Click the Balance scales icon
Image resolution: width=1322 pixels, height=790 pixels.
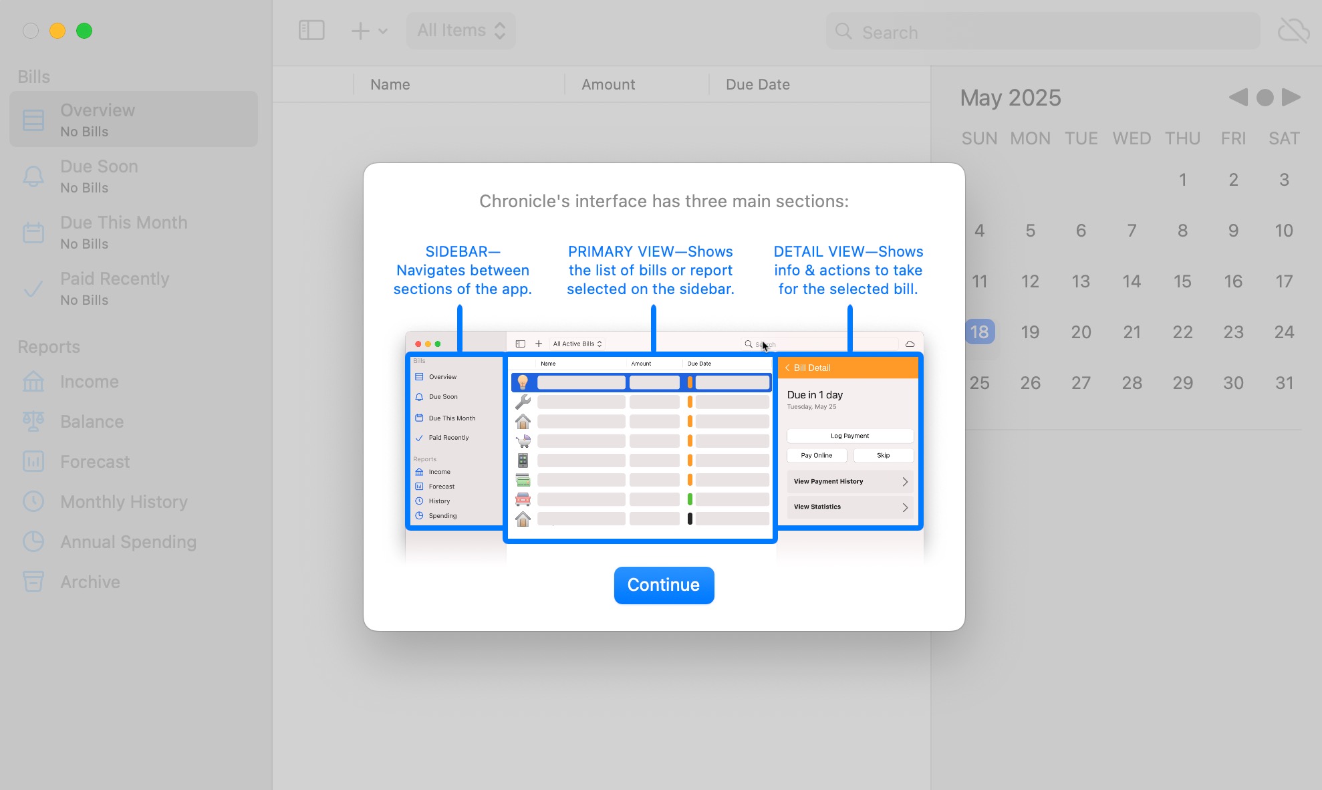point(33,421)
